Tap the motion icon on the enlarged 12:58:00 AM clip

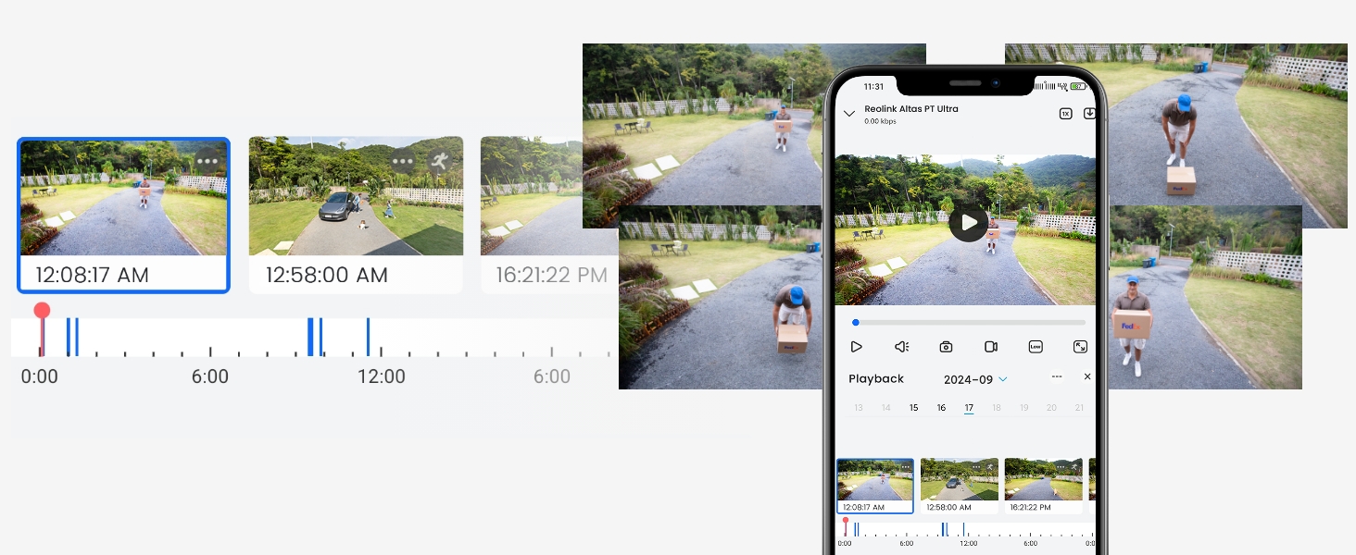pos(440,161)
